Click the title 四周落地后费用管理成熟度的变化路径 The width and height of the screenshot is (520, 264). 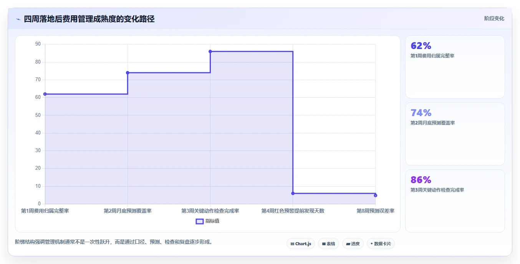(x=89, y=19)
